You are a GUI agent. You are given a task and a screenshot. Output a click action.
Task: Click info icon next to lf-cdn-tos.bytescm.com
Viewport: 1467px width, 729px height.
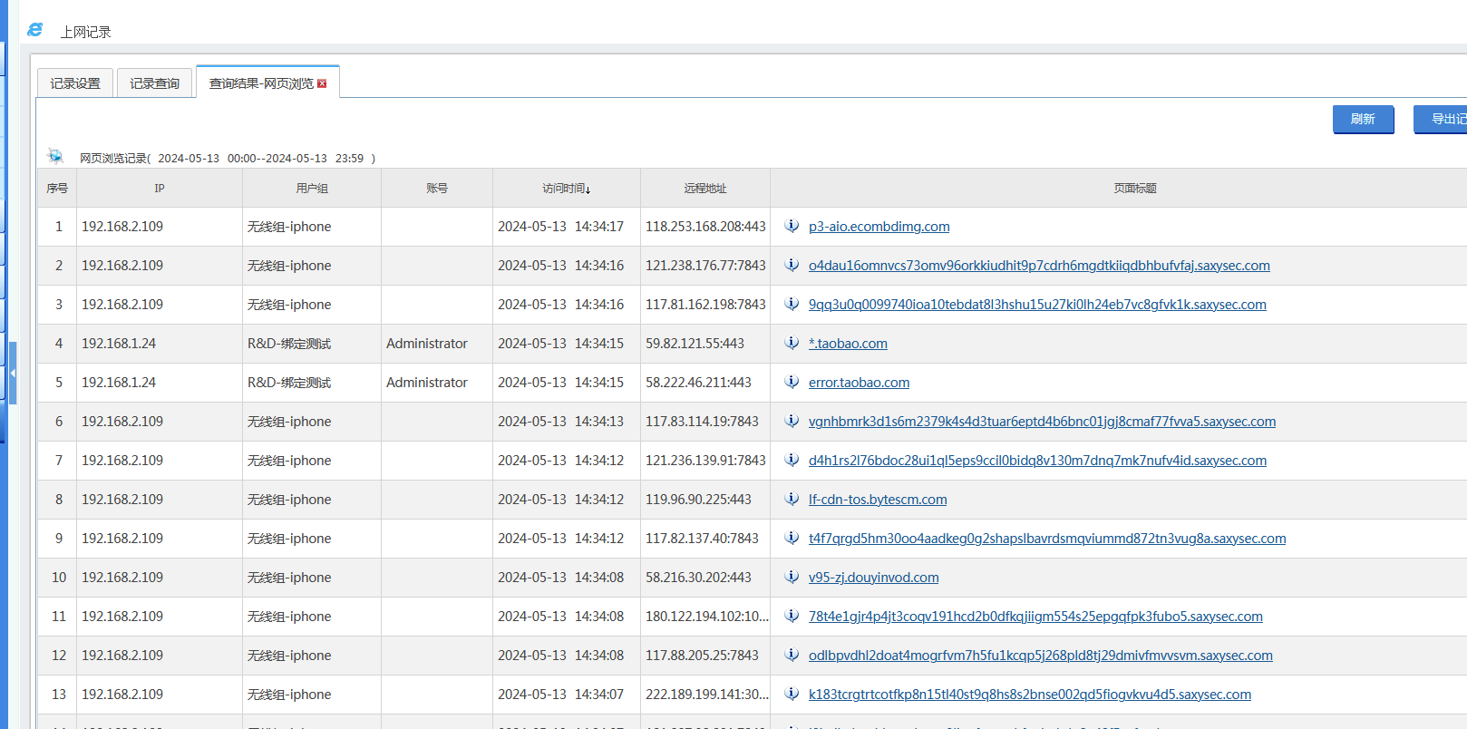click(x=792, y=500)
